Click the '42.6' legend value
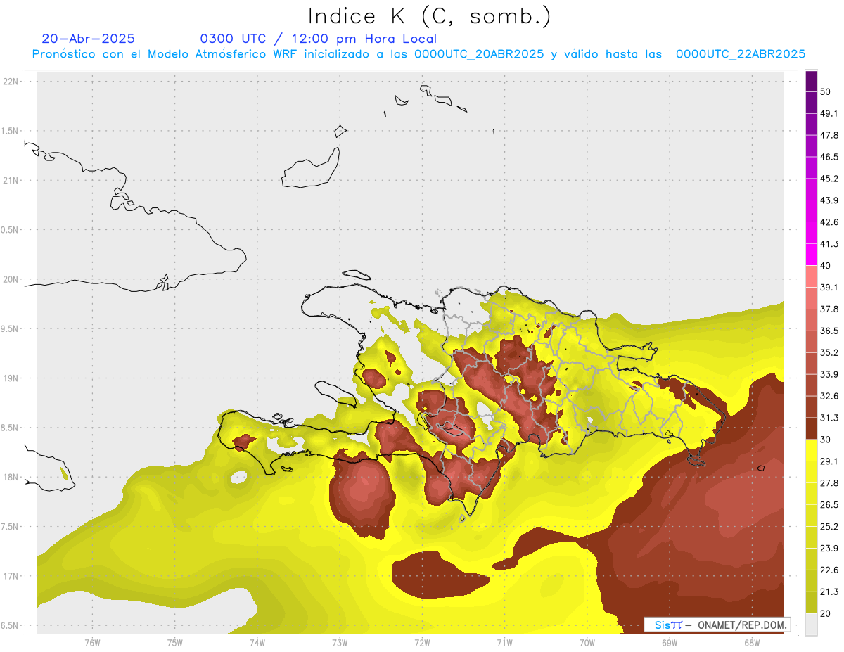The width and height of the screenshot is (844, 652). coord(829,222)
